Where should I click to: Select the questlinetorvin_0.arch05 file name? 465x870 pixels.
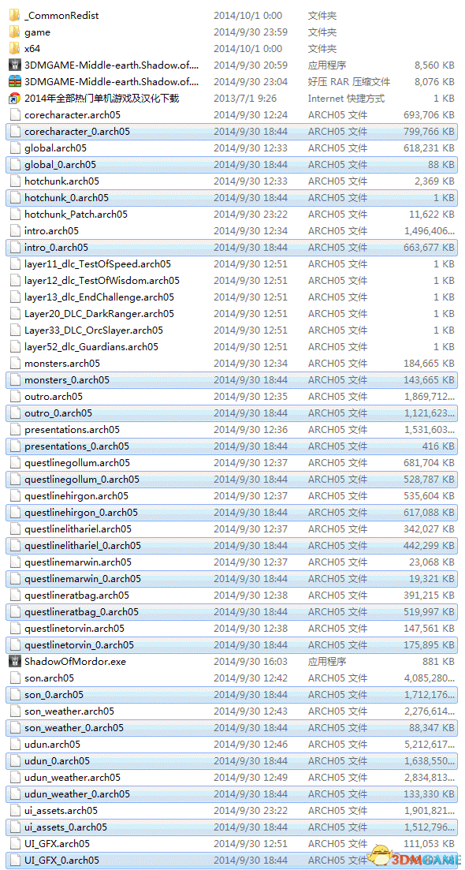80,645
